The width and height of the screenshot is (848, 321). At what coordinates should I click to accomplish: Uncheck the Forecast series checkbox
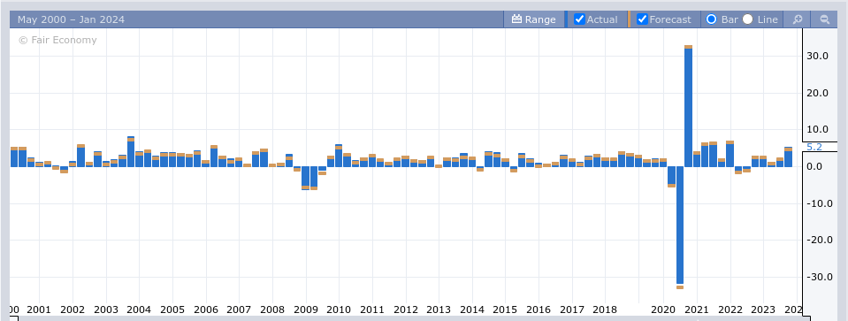(642, 19)
